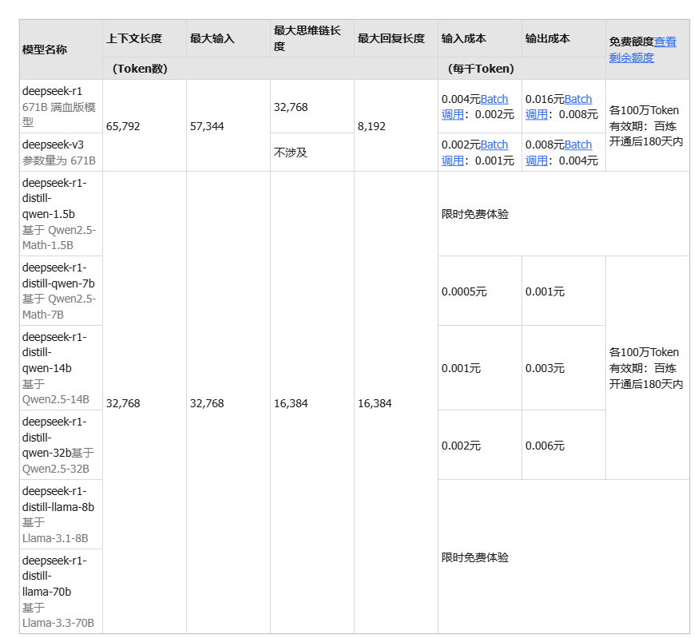Click the deepseek-r1 671B model name cell

coord(61,107)
